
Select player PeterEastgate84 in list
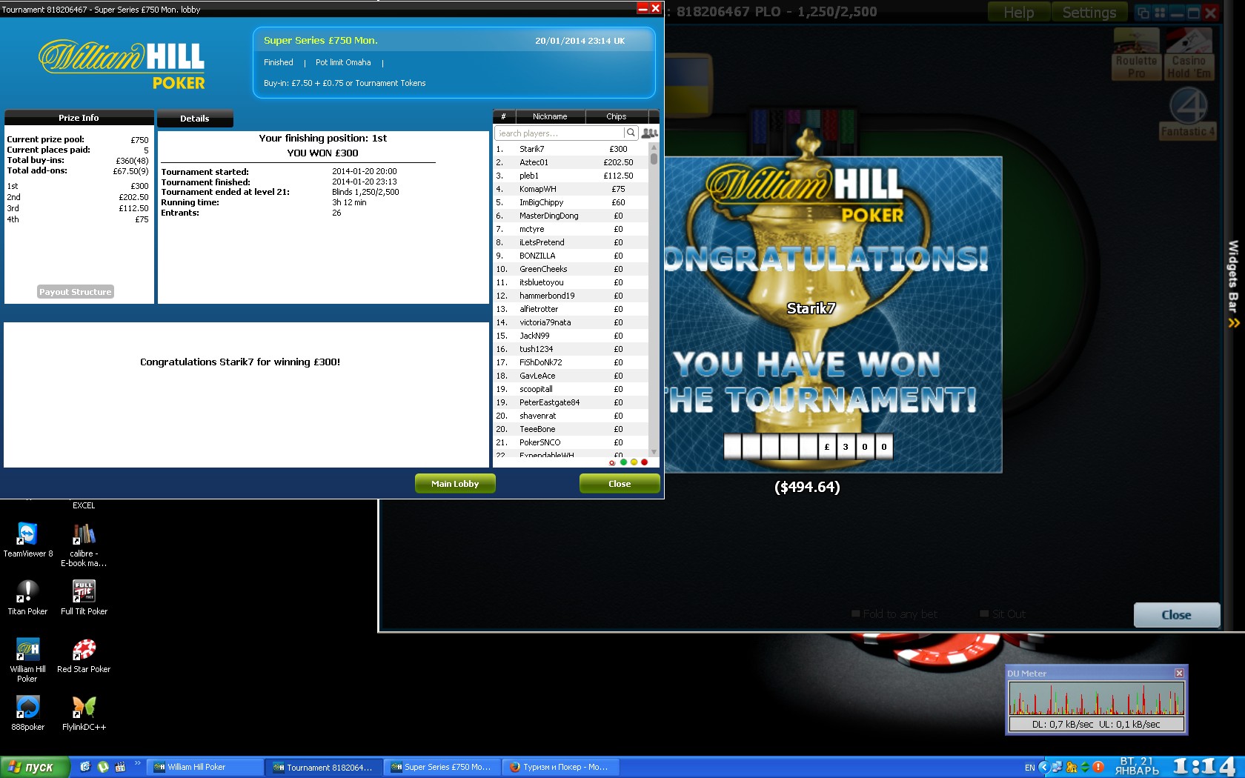[x=571, y=402]
